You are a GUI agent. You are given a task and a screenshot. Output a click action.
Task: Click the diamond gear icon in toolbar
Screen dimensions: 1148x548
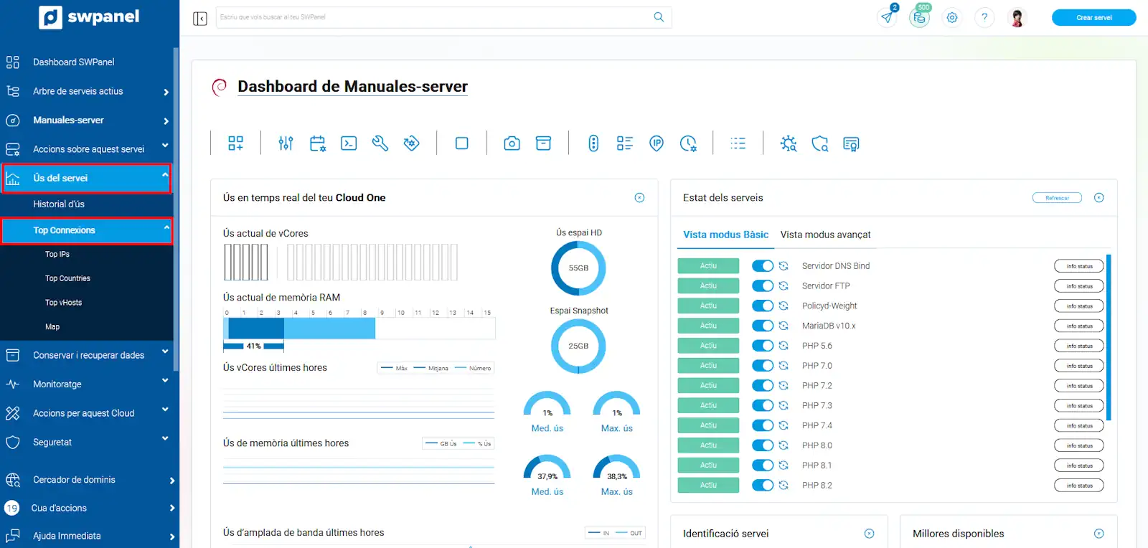pos(411,143)
